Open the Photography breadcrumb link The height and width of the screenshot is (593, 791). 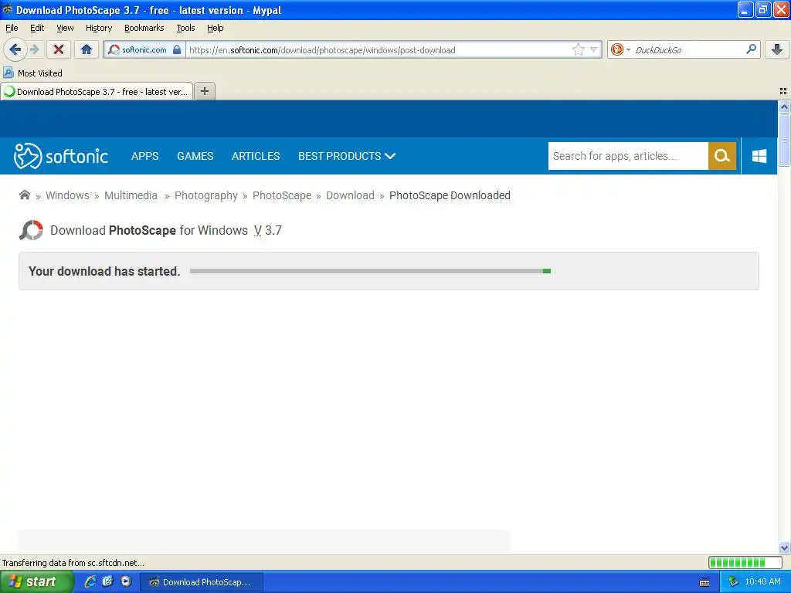click(205, 195)
